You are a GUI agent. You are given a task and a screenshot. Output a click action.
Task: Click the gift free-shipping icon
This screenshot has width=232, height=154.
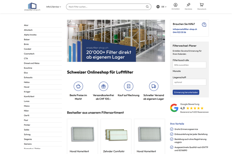point(103,86)
